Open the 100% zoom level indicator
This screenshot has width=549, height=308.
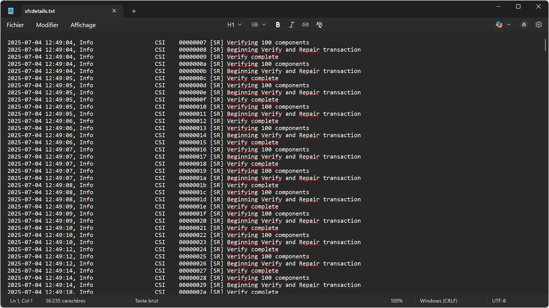(x=397, y=301)
